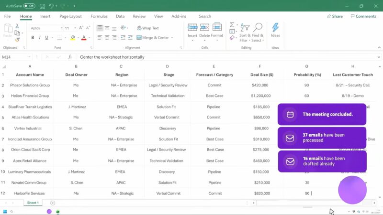The image size is (383, 215).
Task: Click the Clear eraser icon
Action: pyautogui.click(x=232, y=38)
